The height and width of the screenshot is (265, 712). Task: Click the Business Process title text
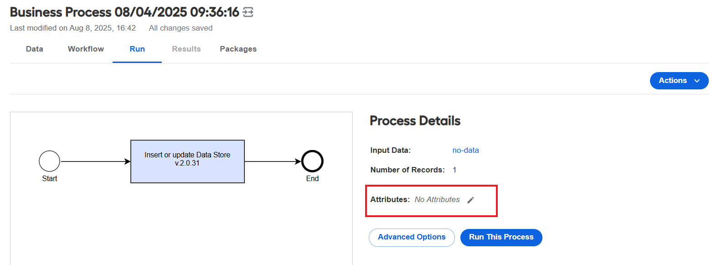click(124, 12)
